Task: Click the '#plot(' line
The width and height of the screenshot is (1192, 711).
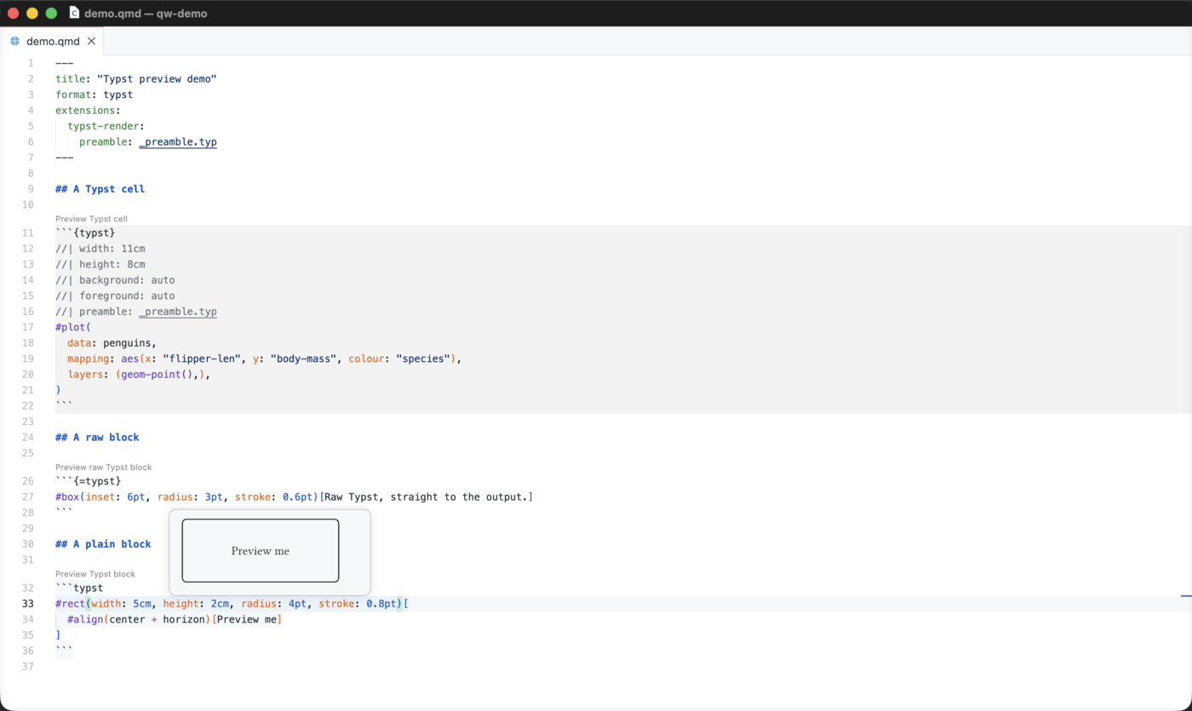Action: tap(73, 327)
